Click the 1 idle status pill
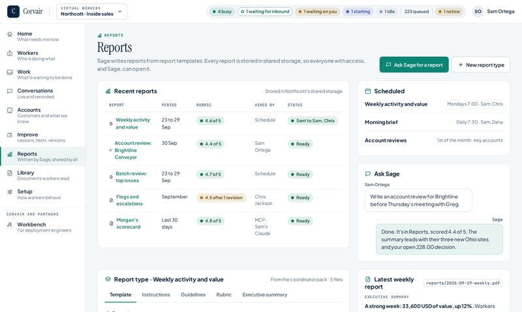Screen dimensions: 522x312 tap(387, 11)
